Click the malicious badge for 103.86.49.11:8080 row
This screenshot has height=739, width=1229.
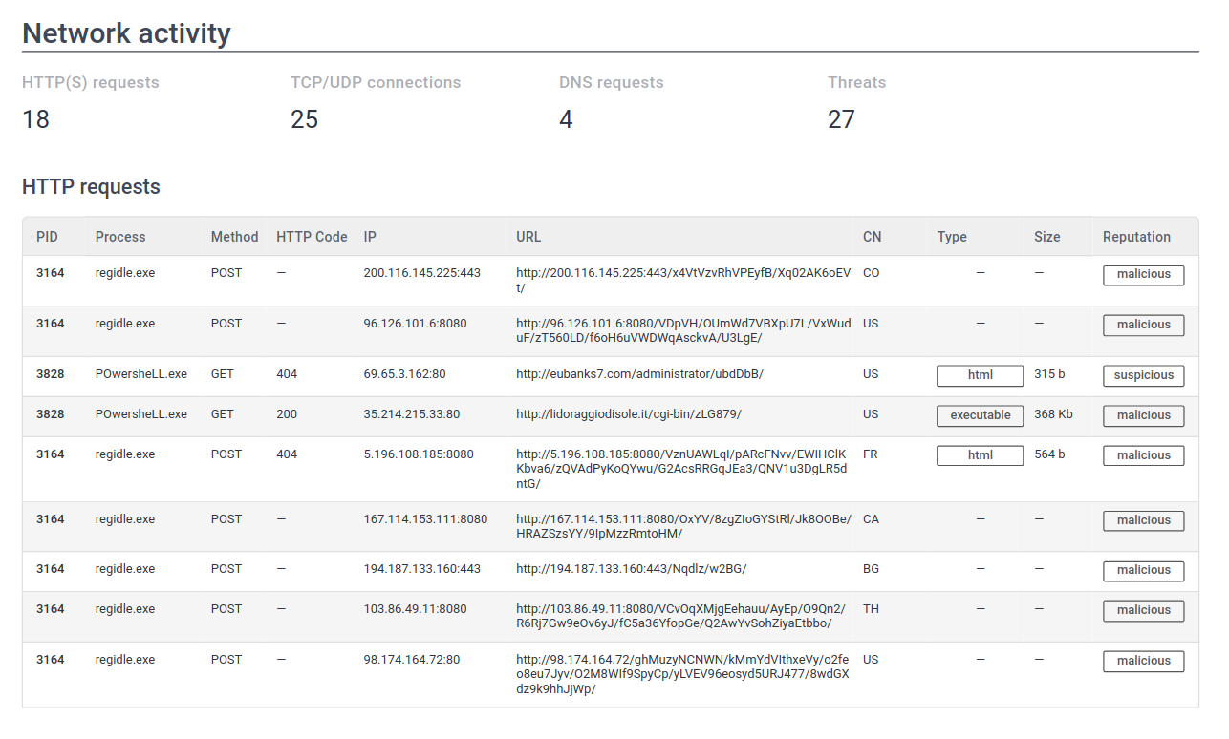(x=1143, y=611)
